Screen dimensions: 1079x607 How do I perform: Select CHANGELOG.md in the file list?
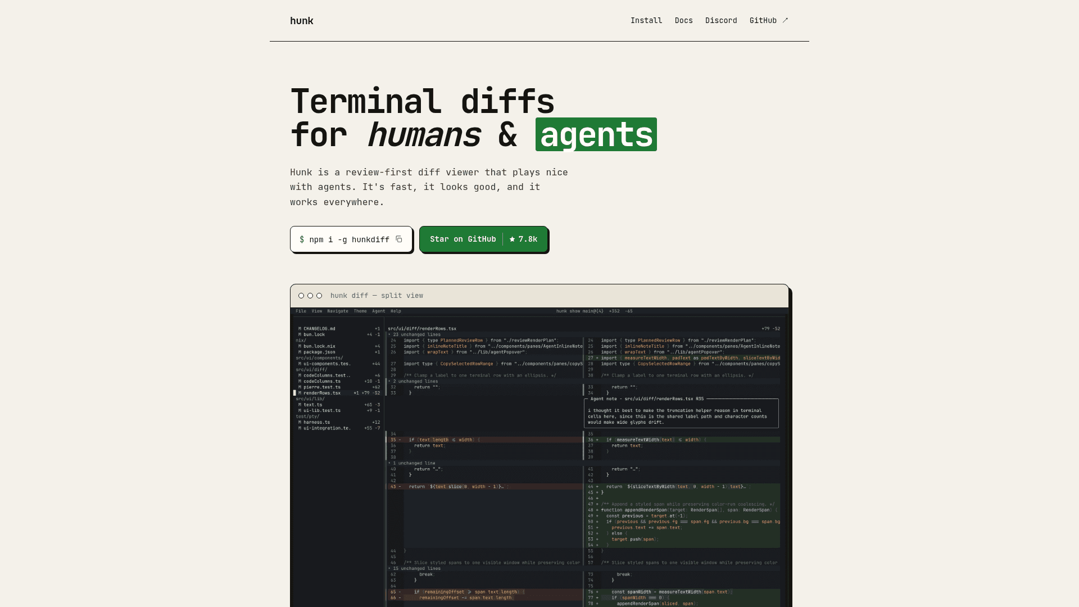[337, 329]
